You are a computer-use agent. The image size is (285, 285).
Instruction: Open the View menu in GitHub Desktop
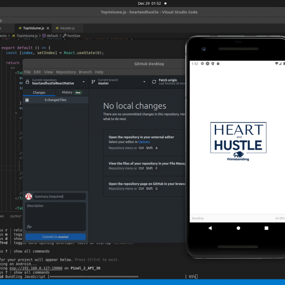coord(48,72)
